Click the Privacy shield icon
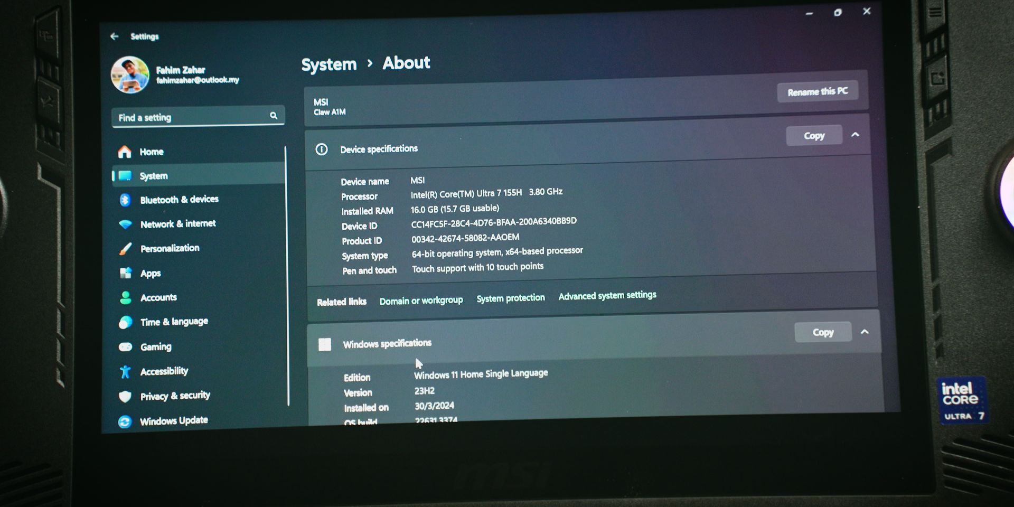This screenshot has height=507, width=1014. 125,397
